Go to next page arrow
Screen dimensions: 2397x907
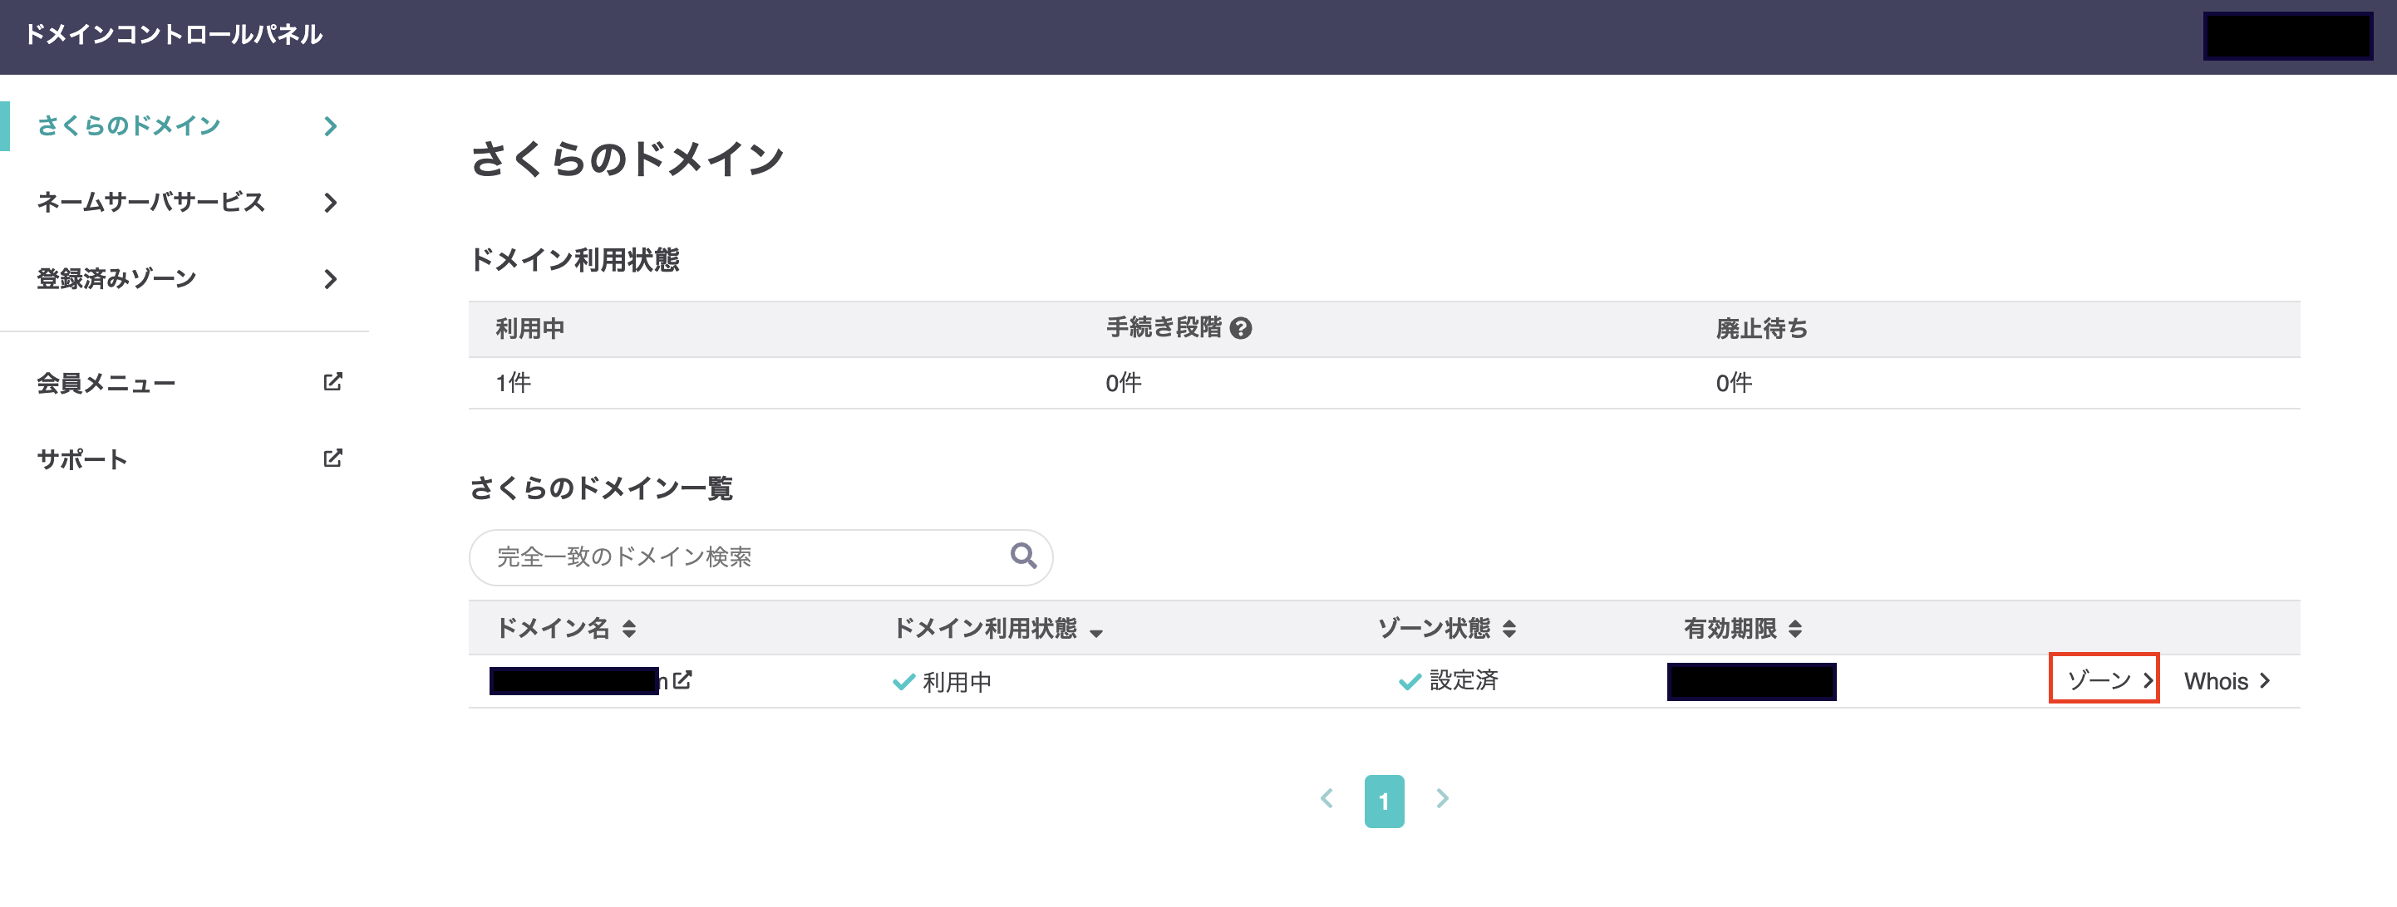pyautogui.click(x=1441, y=799)
